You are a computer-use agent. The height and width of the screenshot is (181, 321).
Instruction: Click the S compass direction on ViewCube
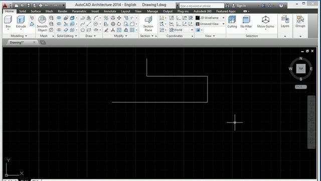pyautogui.click(x=301, y=79)
